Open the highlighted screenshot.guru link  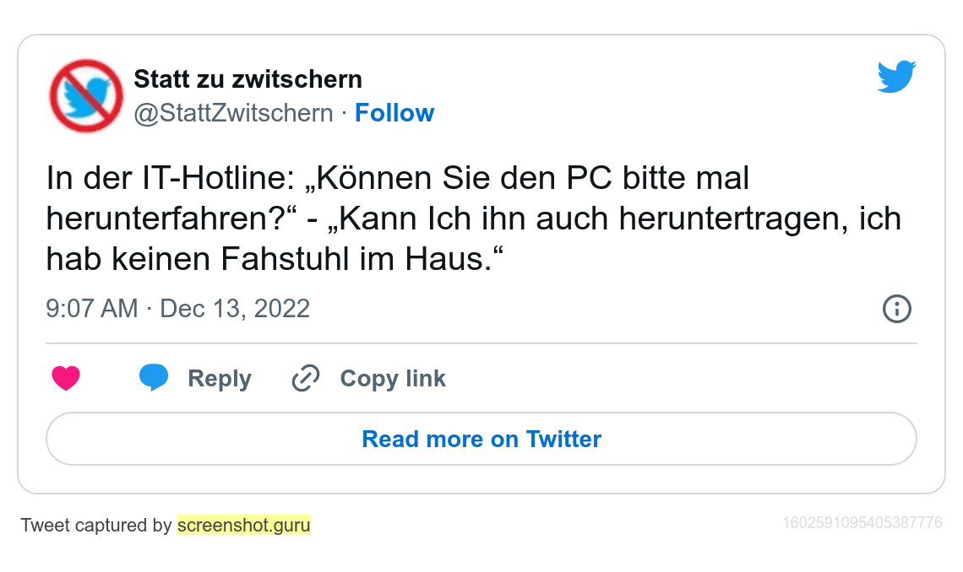(243, 526)
